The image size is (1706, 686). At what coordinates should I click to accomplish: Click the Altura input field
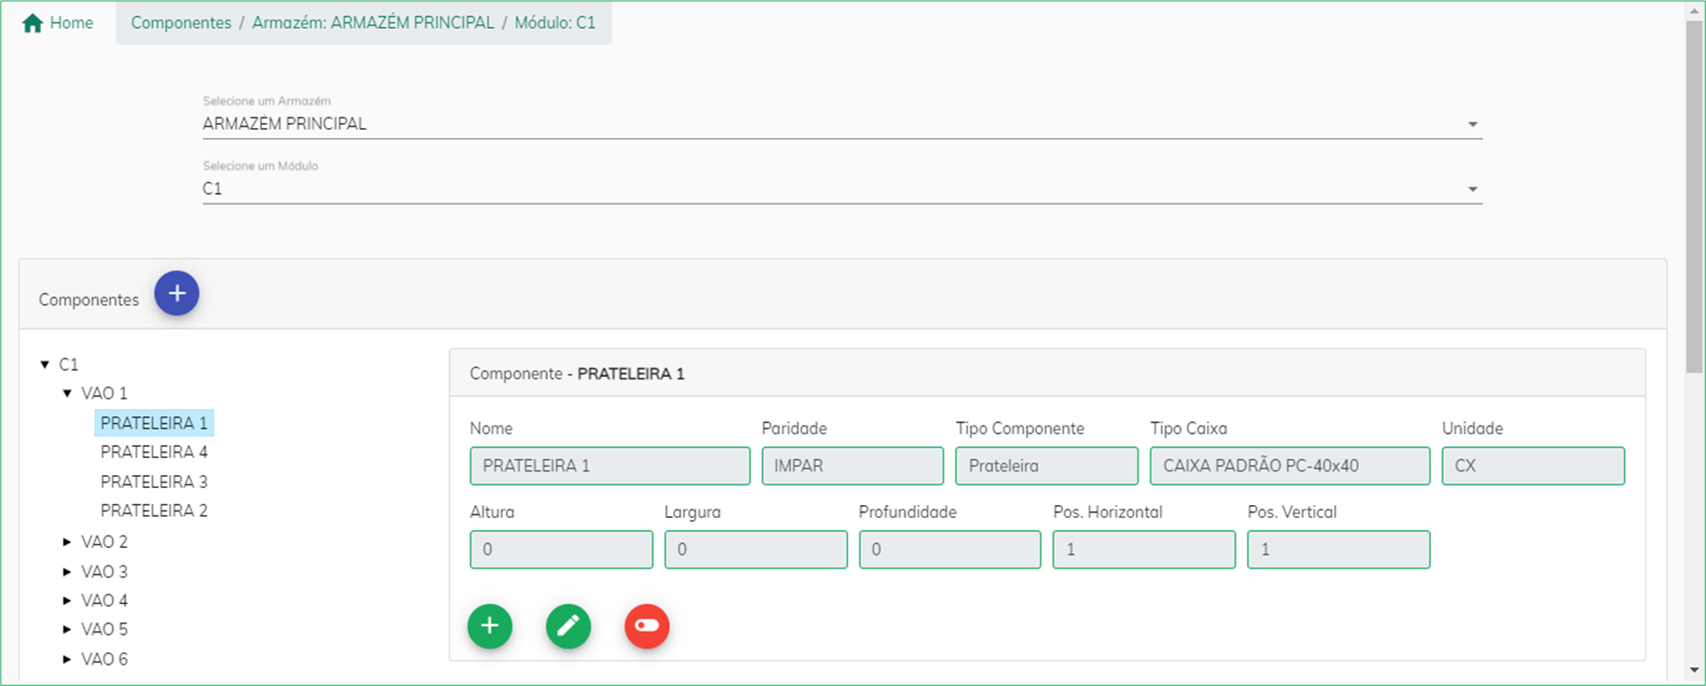[562, 550]
